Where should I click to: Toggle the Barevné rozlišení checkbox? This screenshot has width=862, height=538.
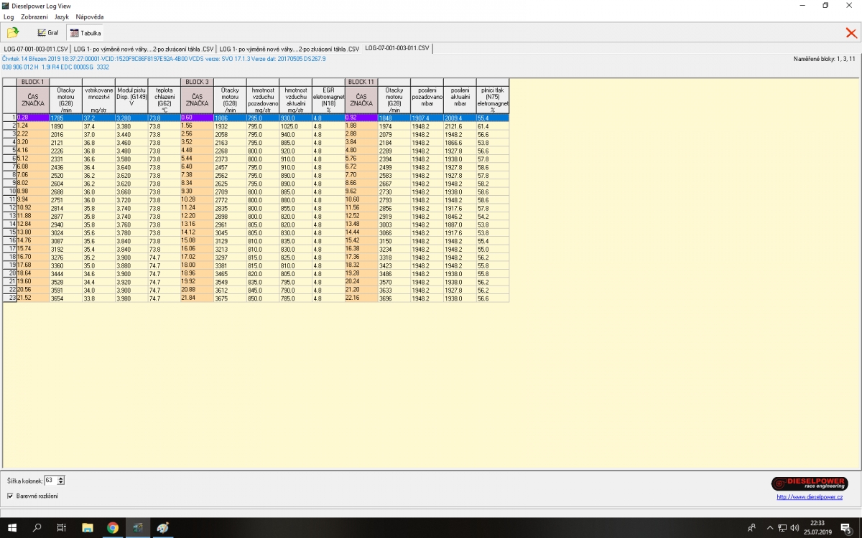(x=10, y=496)
